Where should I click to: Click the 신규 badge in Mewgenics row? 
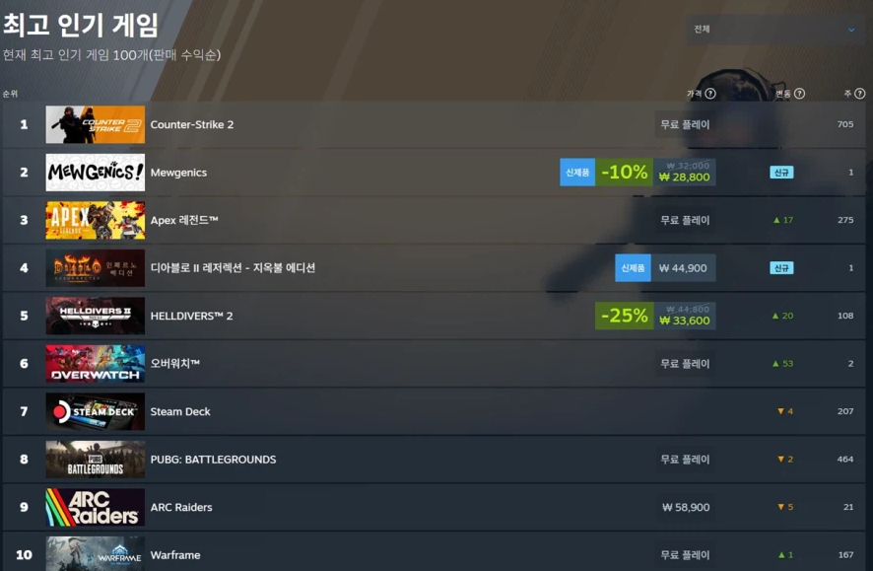[x=781, y=173]
